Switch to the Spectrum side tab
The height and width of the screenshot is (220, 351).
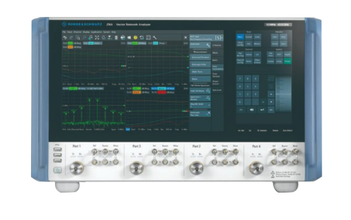[217, 90]
